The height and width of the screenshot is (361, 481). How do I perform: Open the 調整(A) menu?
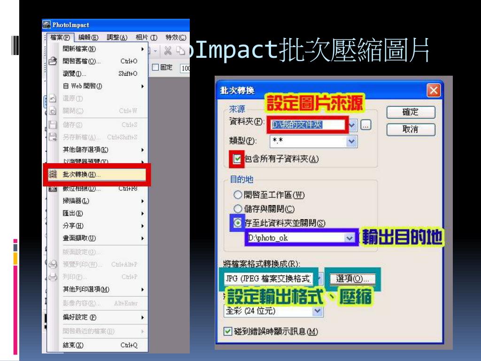click(117, 38)
